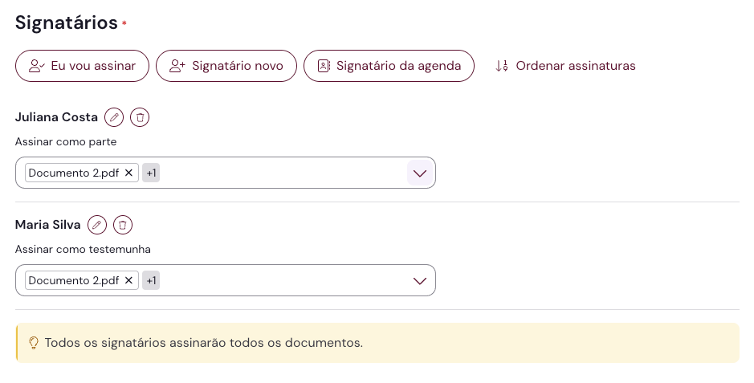Show Juliana's extra documents via +1 badge
Viewport: 754px width, 383px height.
(x=151, y=173)
